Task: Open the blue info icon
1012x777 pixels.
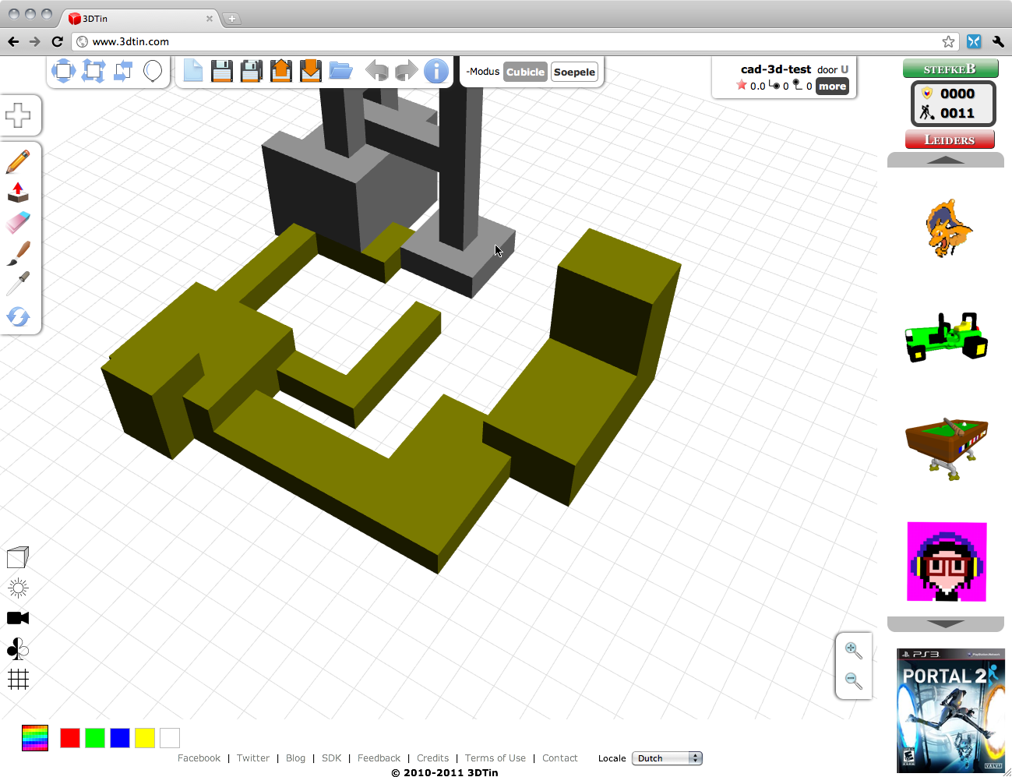Action: coord(436,71)
